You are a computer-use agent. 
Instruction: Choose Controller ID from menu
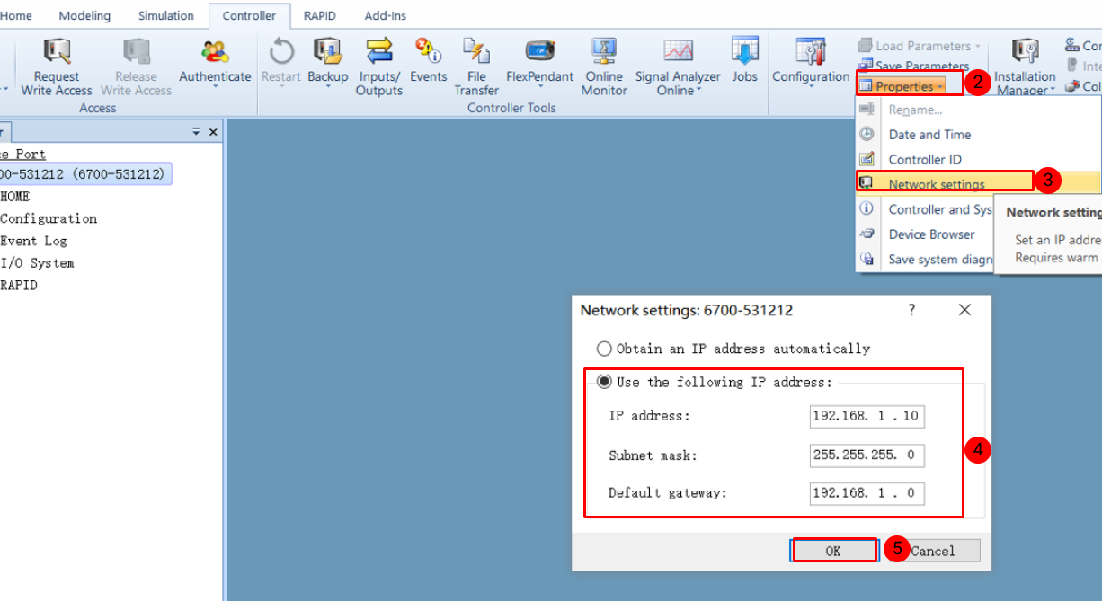(925, 160)
